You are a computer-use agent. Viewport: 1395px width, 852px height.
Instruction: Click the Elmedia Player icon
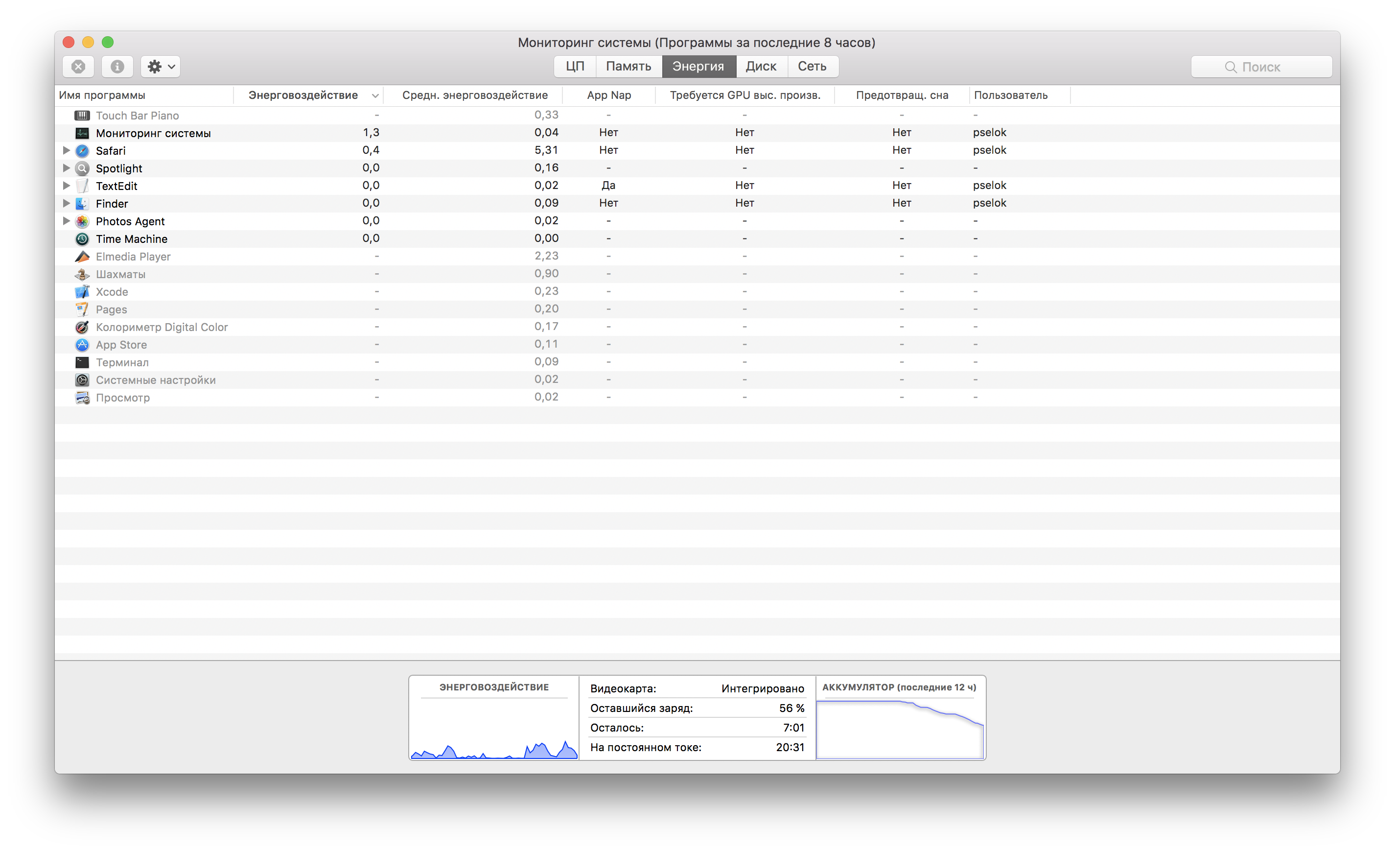pos(82,257)
